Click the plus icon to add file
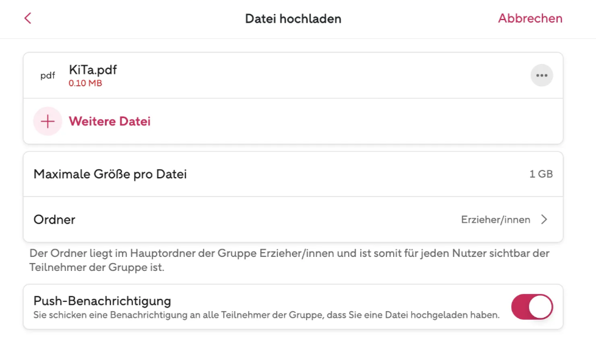 tap(48, 122)
